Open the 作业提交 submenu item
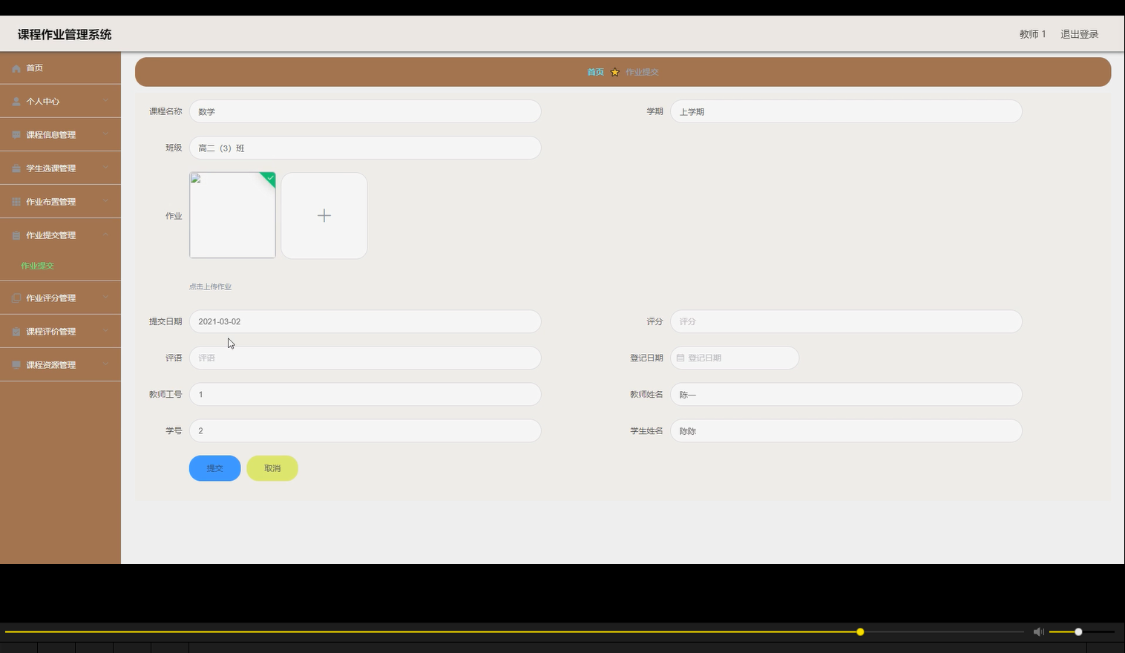The image size is (1125, 653). coord(37,266)
